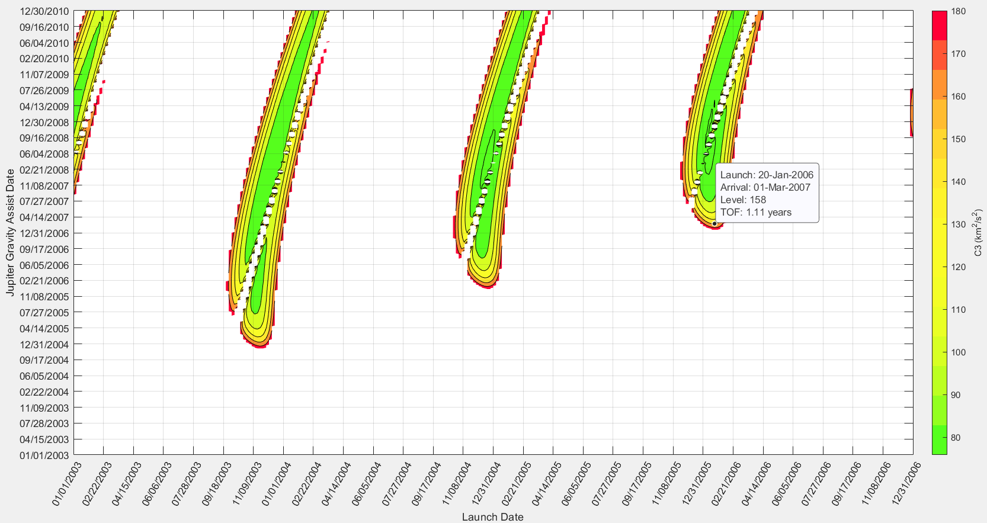Click the 'Jupiter Gravity Assist Date' y-axis title

pos(10,232)
